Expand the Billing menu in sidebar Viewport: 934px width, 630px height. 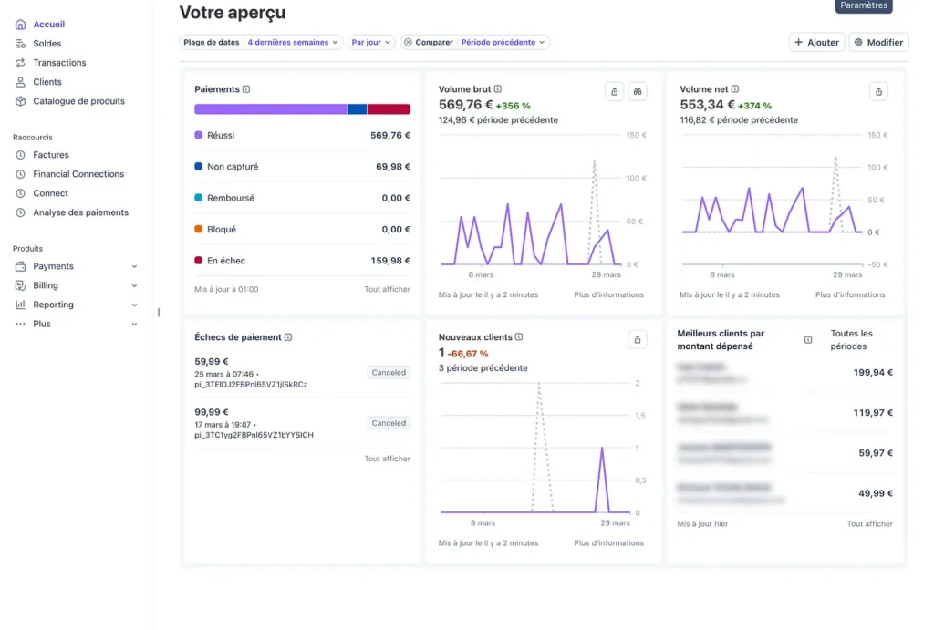134,285
